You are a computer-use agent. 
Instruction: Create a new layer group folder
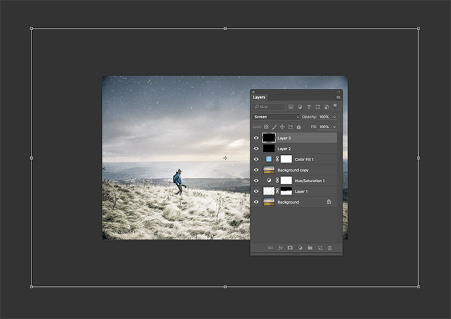pos(310,248)
